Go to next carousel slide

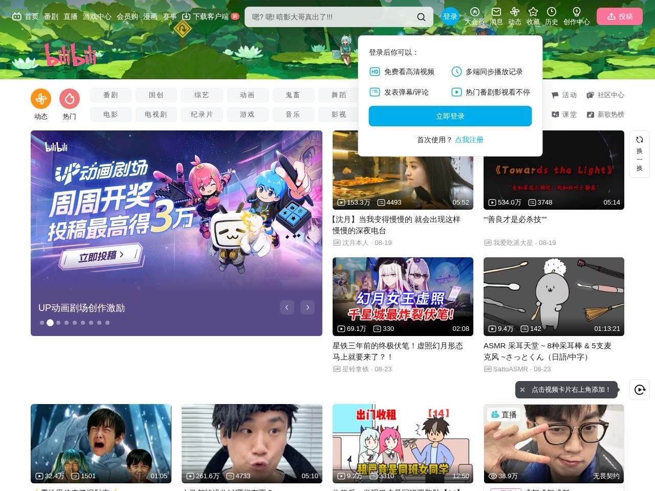pos(308,307)
